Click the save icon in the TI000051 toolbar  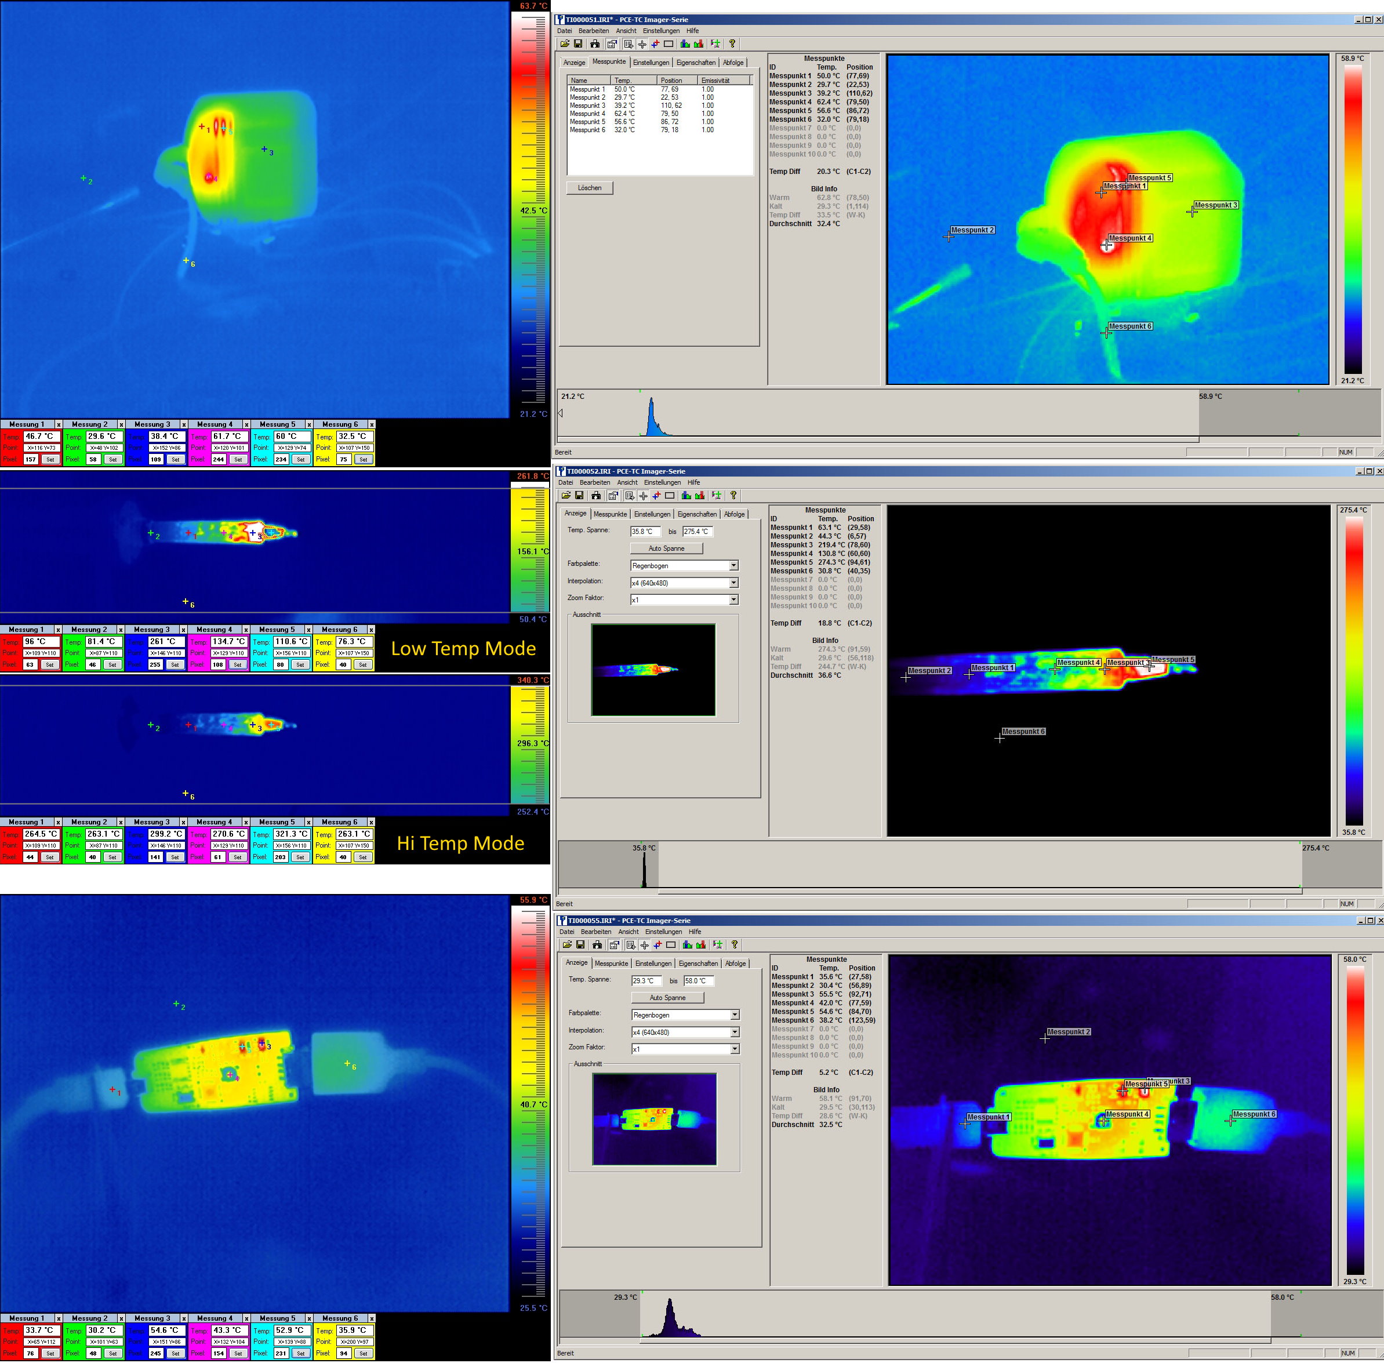pos(578,45)
